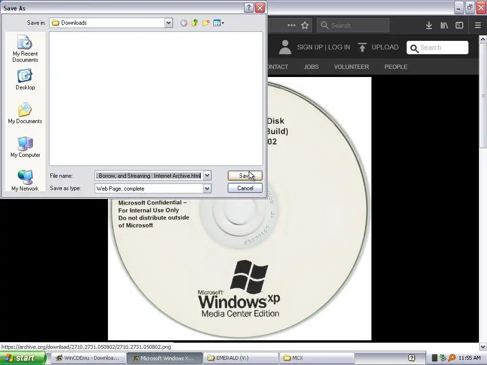Click the Save button
The width and height of the screenshot is (487, 365).
click(x=245, y=176)
